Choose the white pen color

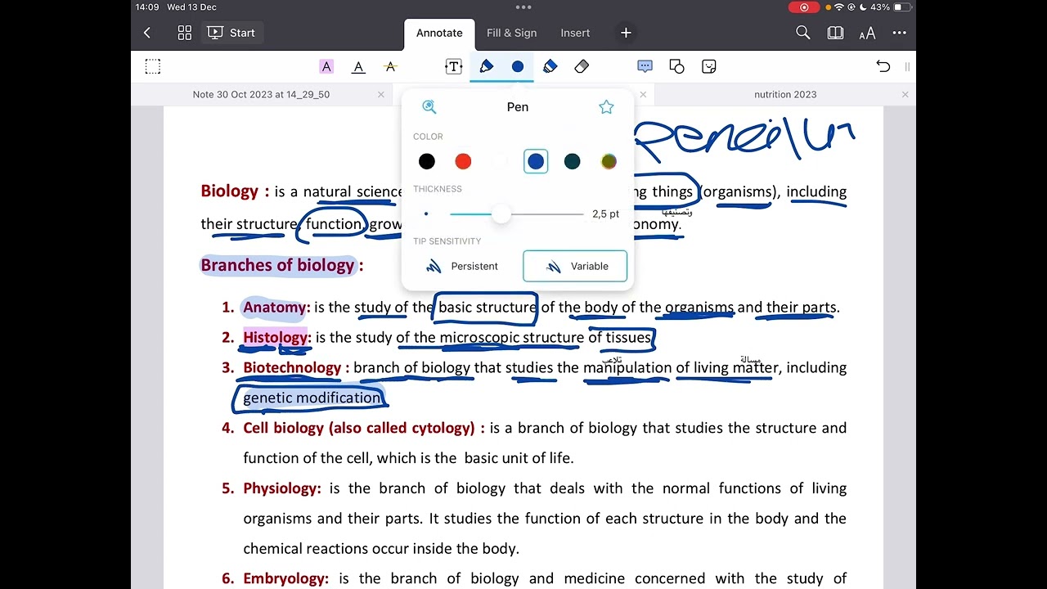(499, 161)
